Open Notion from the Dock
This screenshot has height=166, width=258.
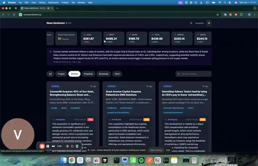click(x=158, y=160)
